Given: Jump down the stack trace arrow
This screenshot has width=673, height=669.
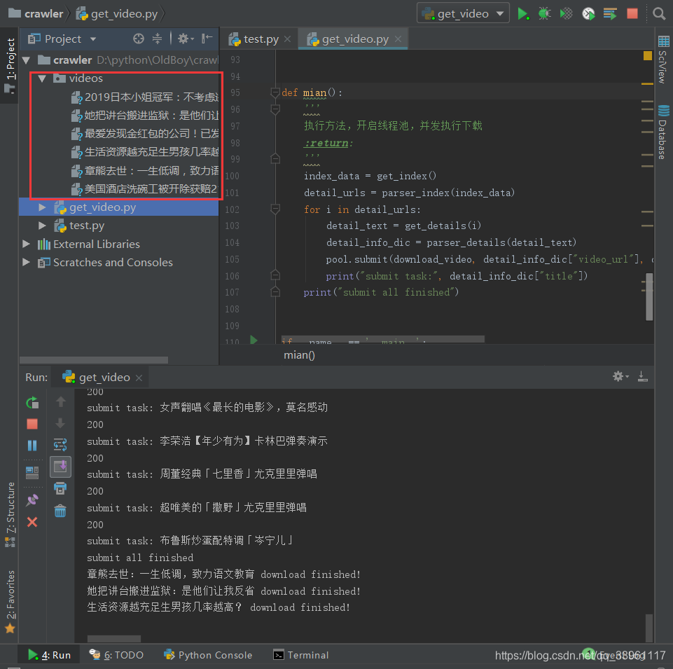Looking at the screenshot, I should point(60,423).
